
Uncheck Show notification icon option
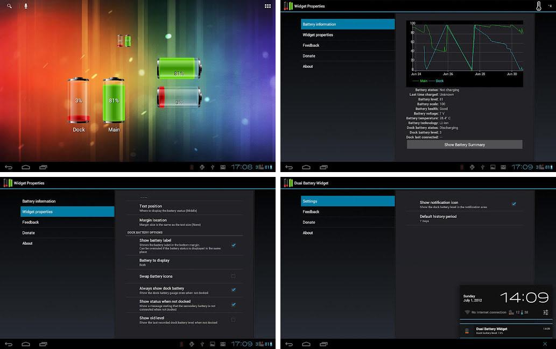[x=513, y=204]
